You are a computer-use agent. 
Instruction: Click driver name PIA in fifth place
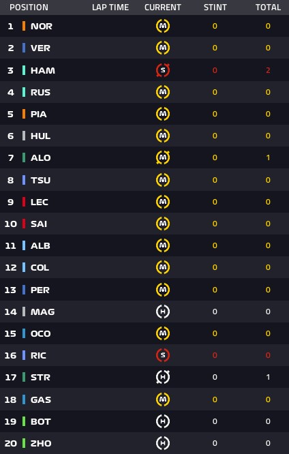coord(39,114)
